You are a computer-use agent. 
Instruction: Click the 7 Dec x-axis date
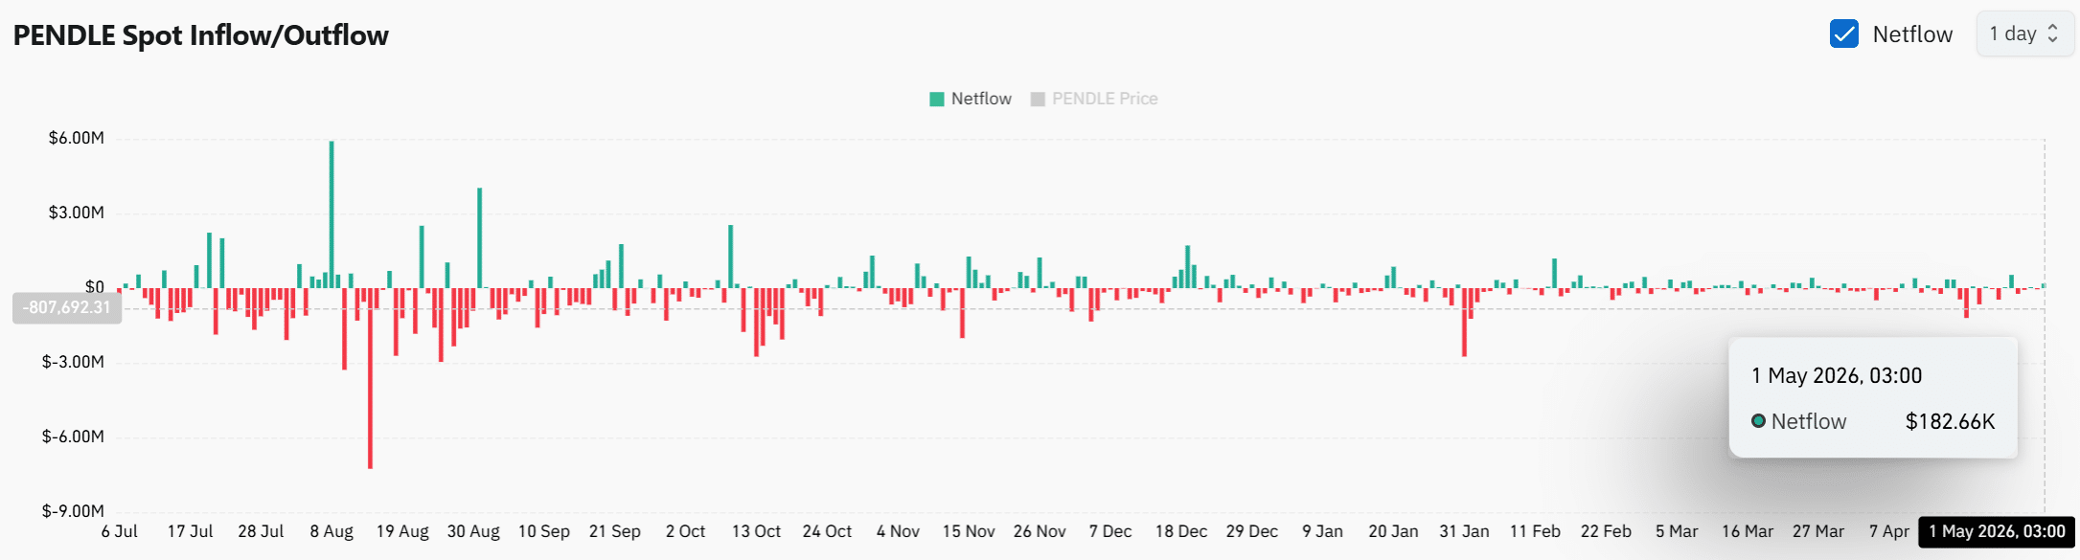1110,531
